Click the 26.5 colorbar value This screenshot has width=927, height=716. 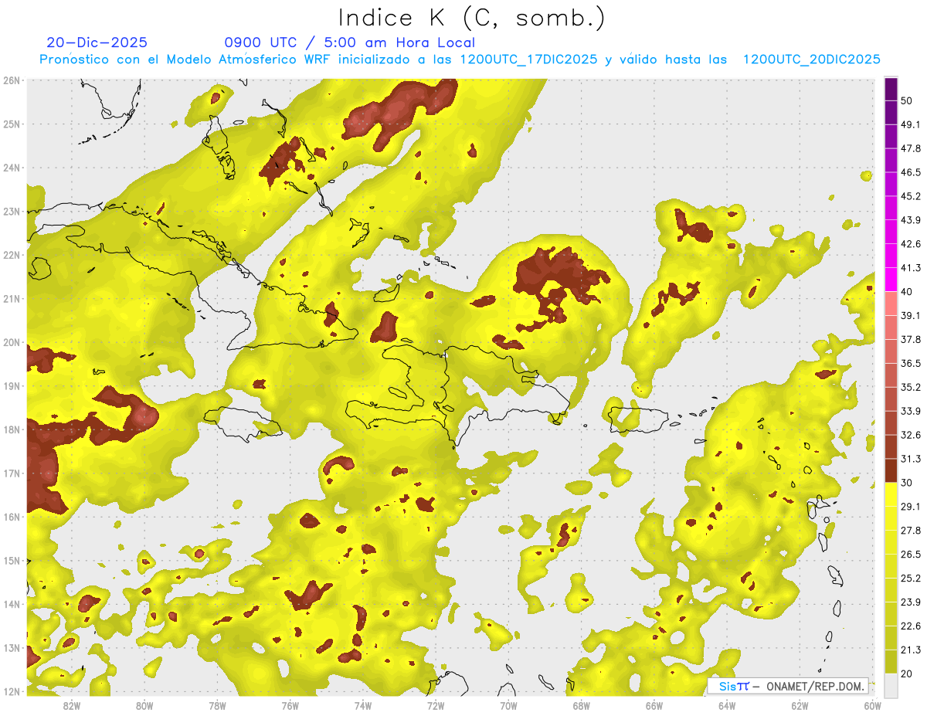(x=911, y=555)
